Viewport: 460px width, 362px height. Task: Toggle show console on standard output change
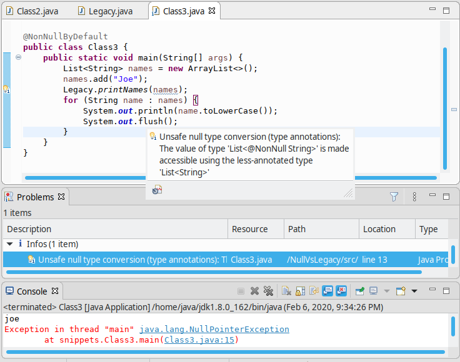(x=327, y=291)
